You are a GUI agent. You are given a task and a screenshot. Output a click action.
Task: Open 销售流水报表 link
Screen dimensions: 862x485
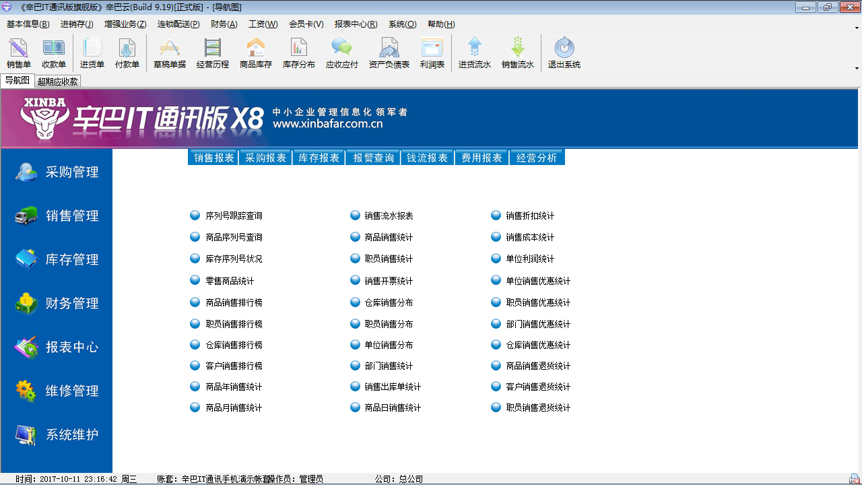click(x=389, y=216)
